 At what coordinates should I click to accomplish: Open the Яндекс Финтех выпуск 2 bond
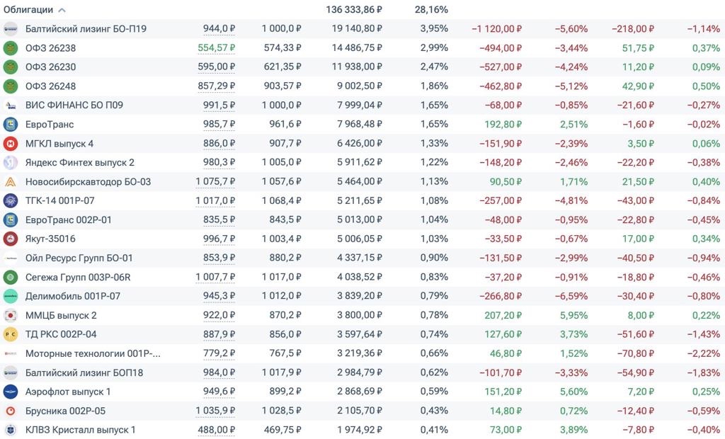coord(79,162)
